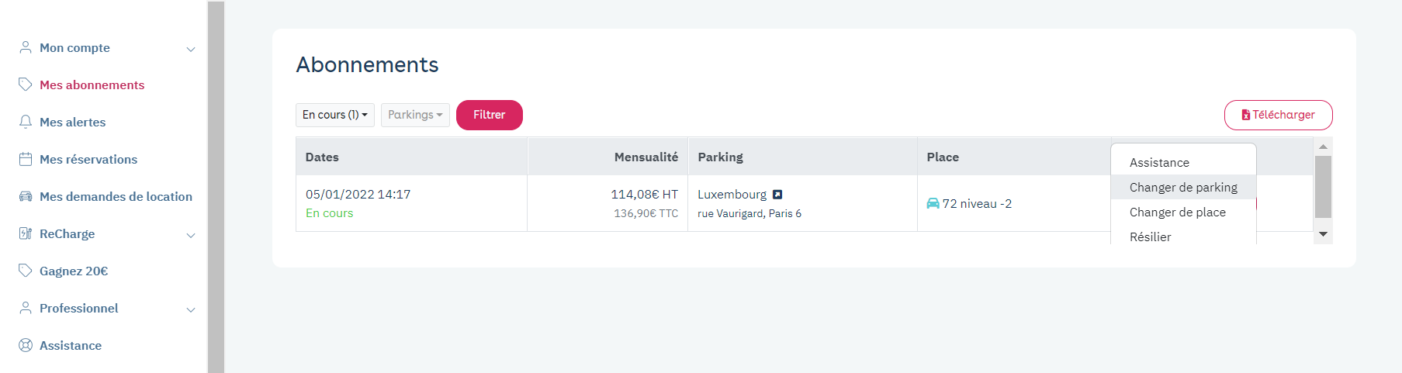Click the table scrollbar down arrow
This screenshot has height=373, width=1402.
point(1324,234)
